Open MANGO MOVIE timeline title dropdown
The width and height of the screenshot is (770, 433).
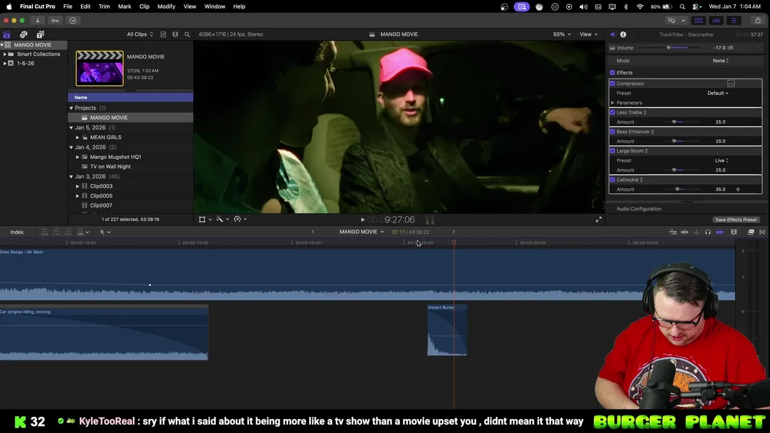362,232
